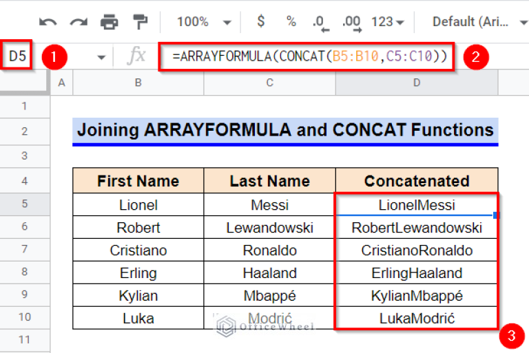
Task: Open the Name box dropdown arrow
Action: tap(103, 56)
